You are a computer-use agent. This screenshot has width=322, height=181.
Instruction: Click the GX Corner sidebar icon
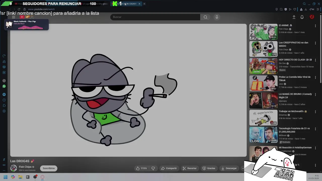(x=4, y=165)
